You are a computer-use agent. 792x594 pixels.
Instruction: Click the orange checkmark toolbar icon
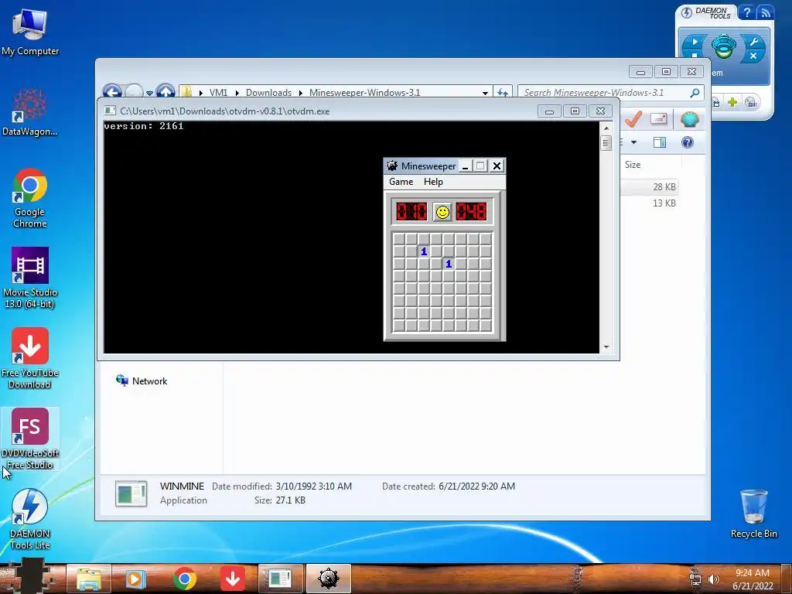(633, 118)
